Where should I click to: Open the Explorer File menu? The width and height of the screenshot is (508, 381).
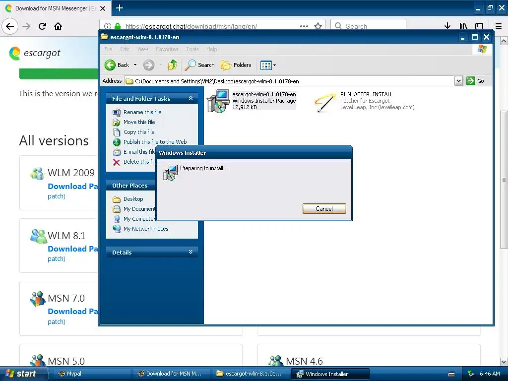[108, 49]
